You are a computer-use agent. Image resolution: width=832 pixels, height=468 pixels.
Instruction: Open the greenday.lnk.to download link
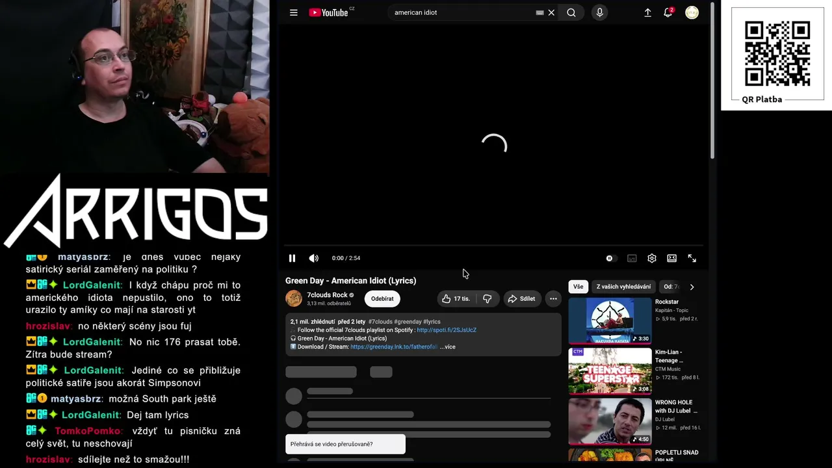[394, 347]
